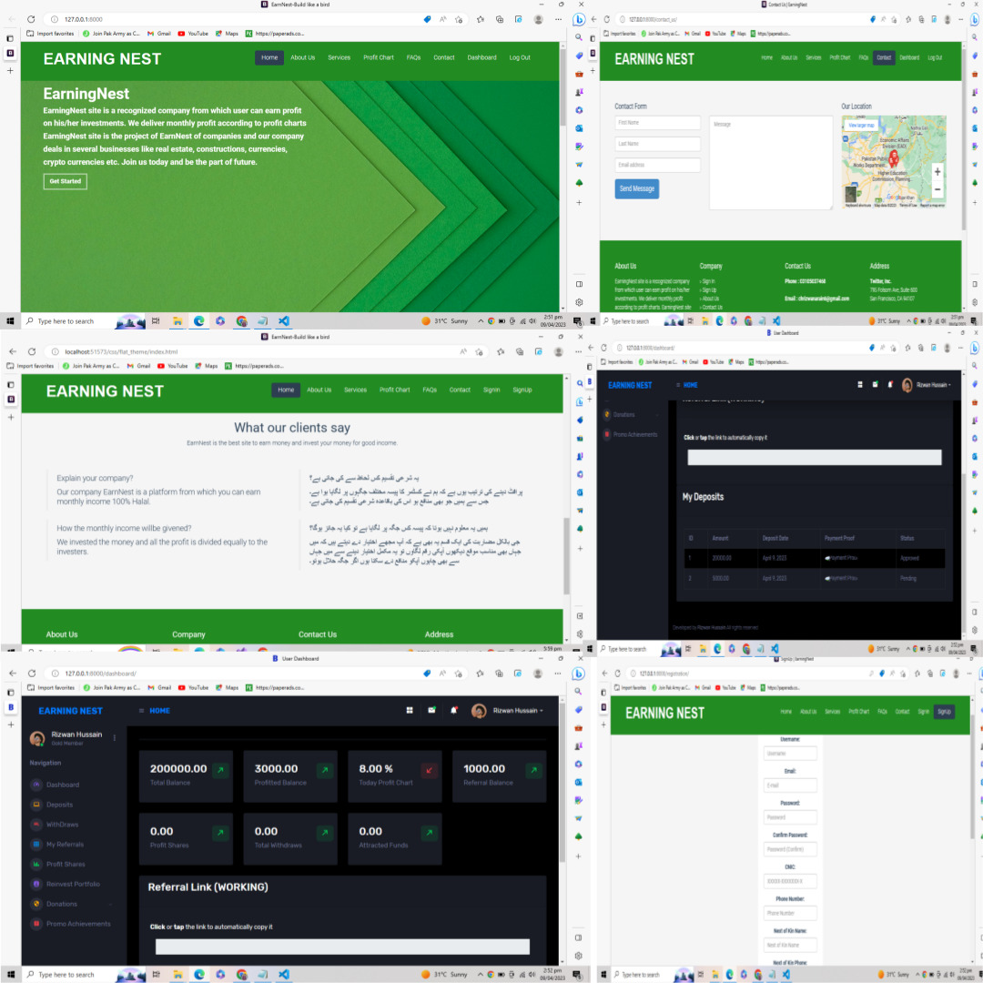The height and width of the screenshot is (983, 983).
Task: Click the Deposits icon in the sidebar
Action: [36, 805]
